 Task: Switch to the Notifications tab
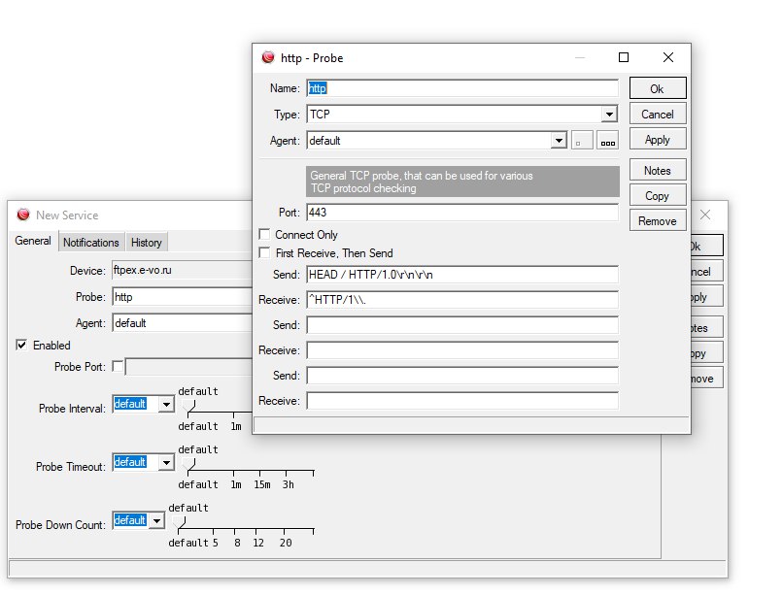(91, 242)
